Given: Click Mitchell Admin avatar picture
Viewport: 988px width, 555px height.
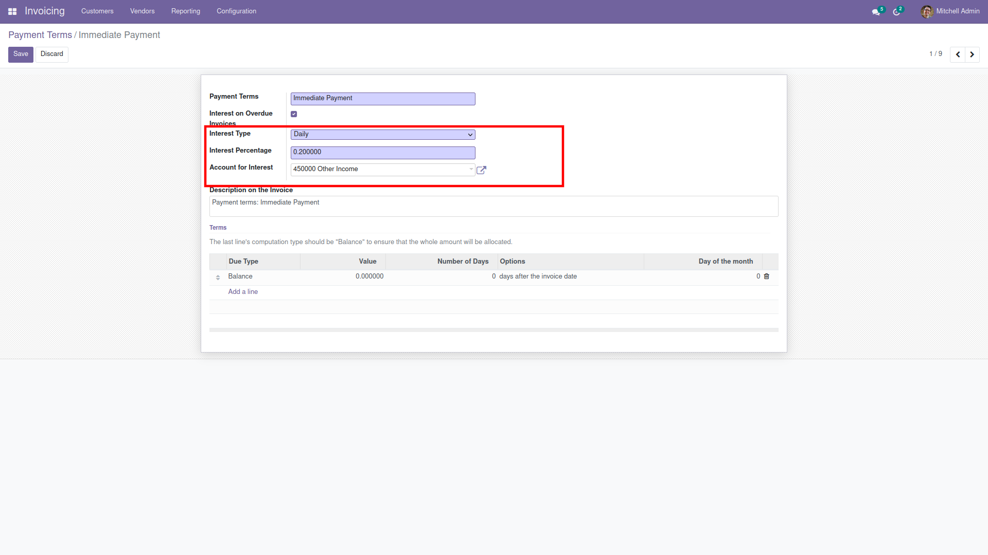Looking at the screenshot, I should point(927,11).
